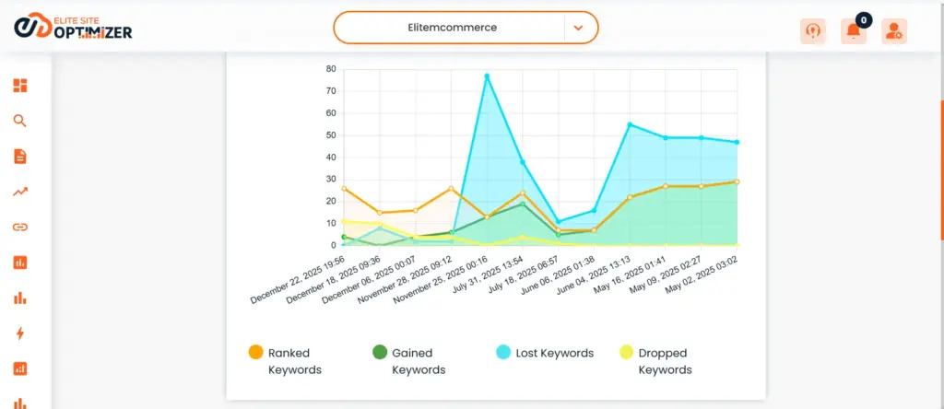944x409 pixels.
Task: Click the last Ranked Keywords point on May 02
Action: [737, 181]
